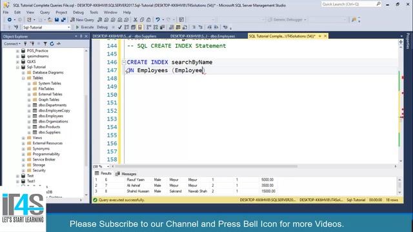Click the Paste icon in toolbar

coord(148,20)
